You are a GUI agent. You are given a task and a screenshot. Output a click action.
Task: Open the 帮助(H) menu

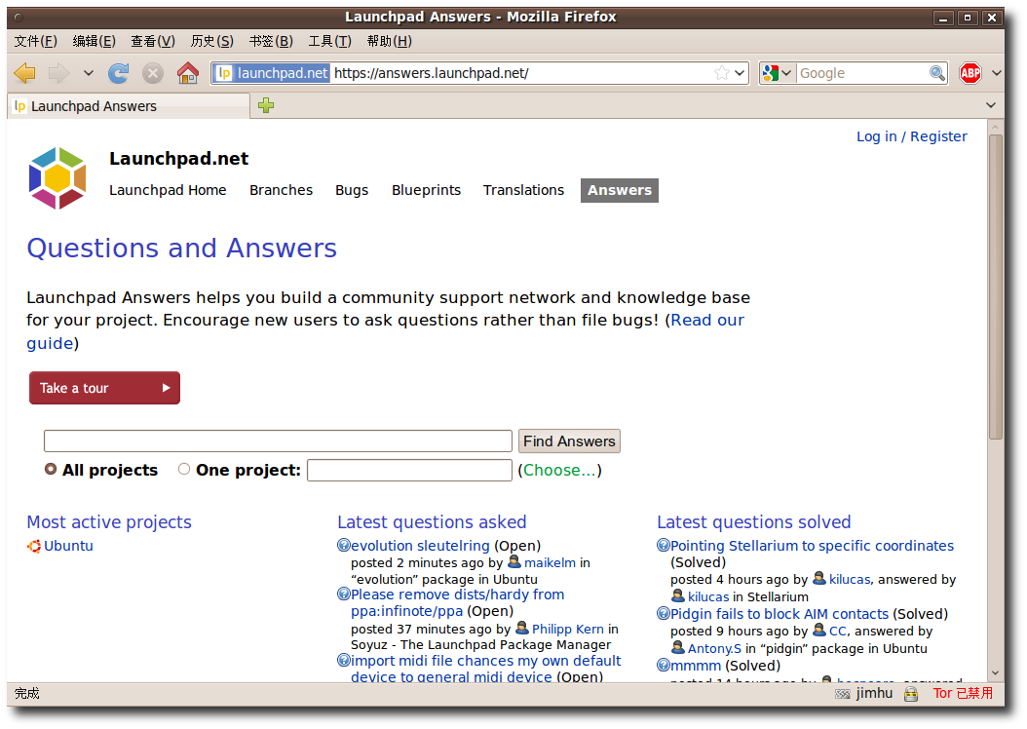point(389,41)
